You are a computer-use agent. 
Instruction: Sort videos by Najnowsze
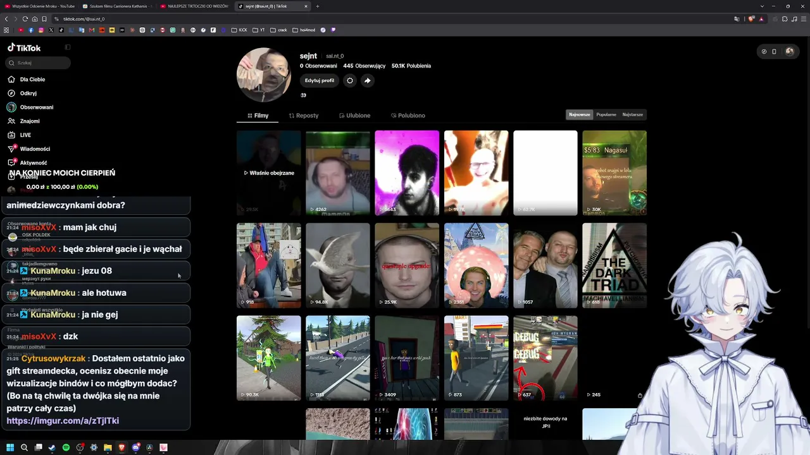coord(580,114)
